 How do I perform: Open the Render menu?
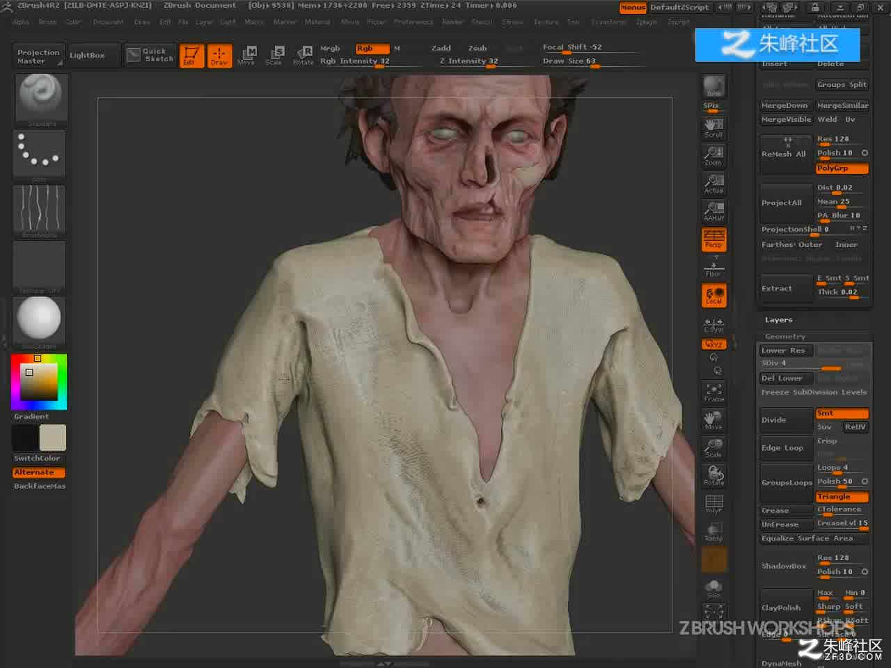[452, 22]
